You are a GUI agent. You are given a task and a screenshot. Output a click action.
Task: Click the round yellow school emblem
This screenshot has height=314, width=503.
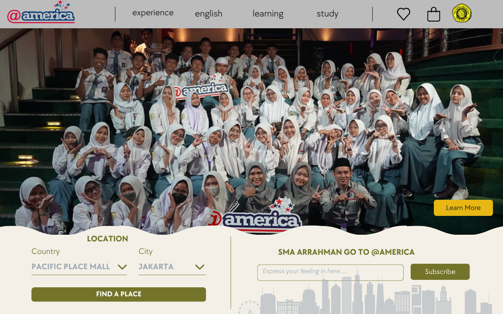[462, 13]
